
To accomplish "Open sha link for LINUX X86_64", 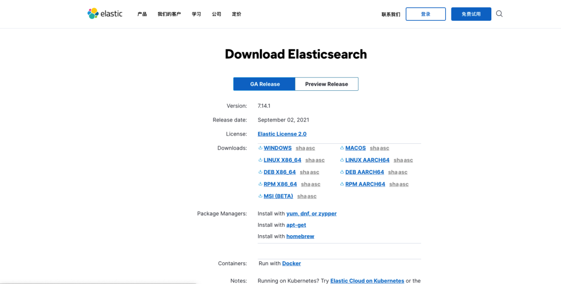I will pos(310,160).
